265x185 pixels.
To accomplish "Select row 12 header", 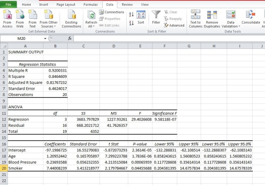I will pyautogui.click(x=4, y=120).
